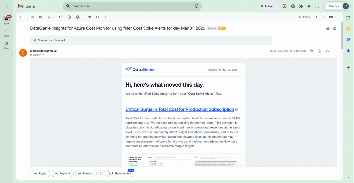Open Google Tasks side panel
354x183 pixels.
[x=348, y=39]
